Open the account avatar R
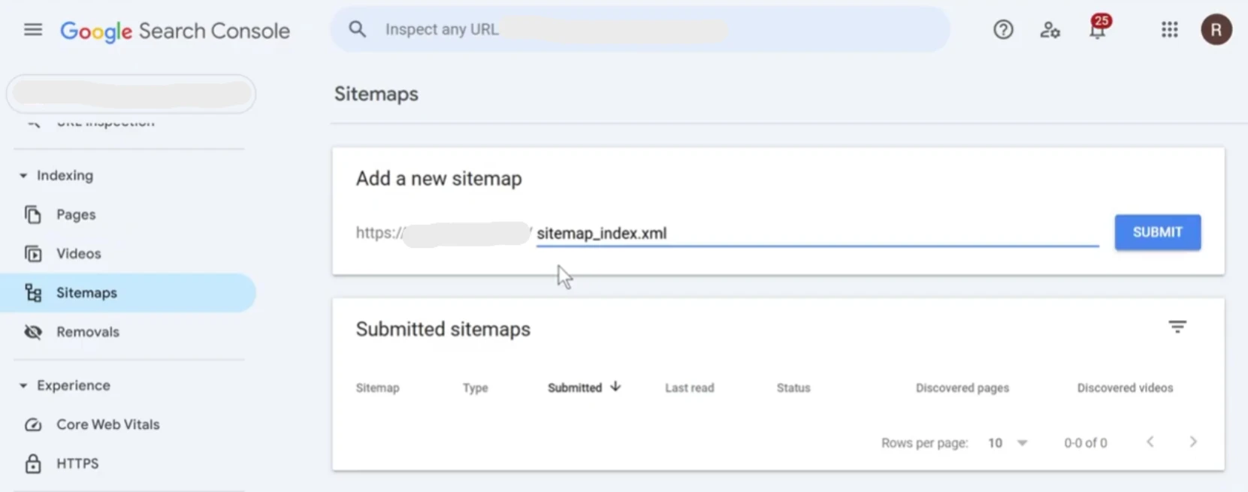The image size is (1248, 492). [1216, 30]
